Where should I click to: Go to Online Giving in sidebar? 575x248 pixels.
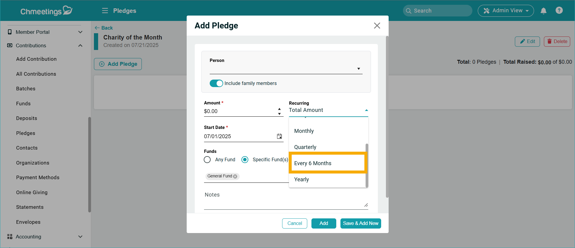coord(32,192)
